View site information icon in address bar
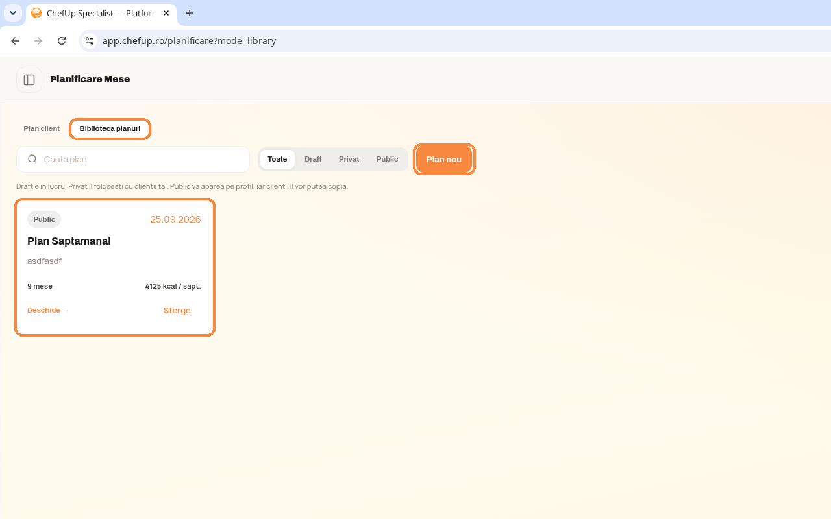 90,41
